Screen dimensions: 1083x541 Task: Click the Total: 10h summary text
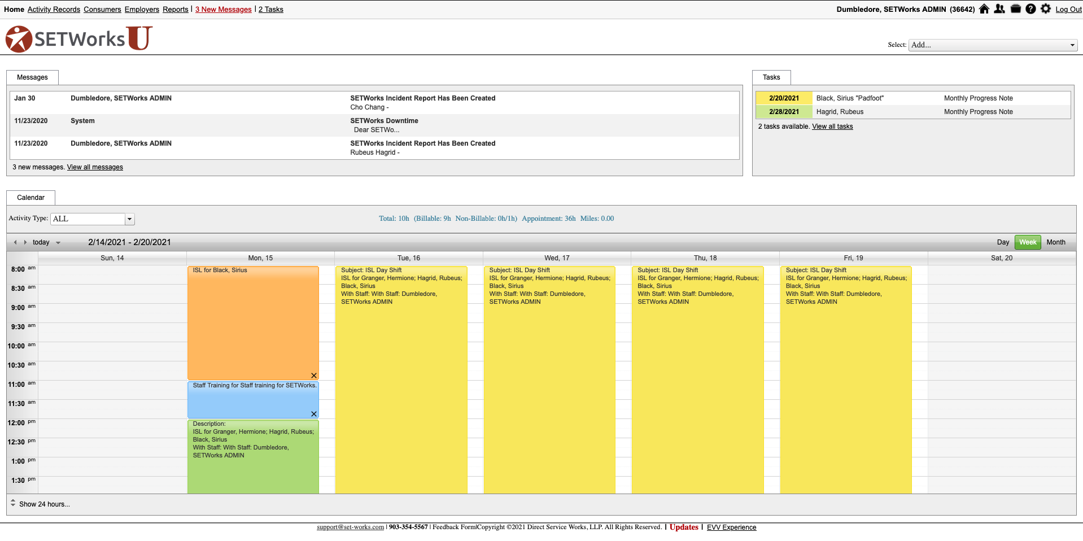point(394,219)
